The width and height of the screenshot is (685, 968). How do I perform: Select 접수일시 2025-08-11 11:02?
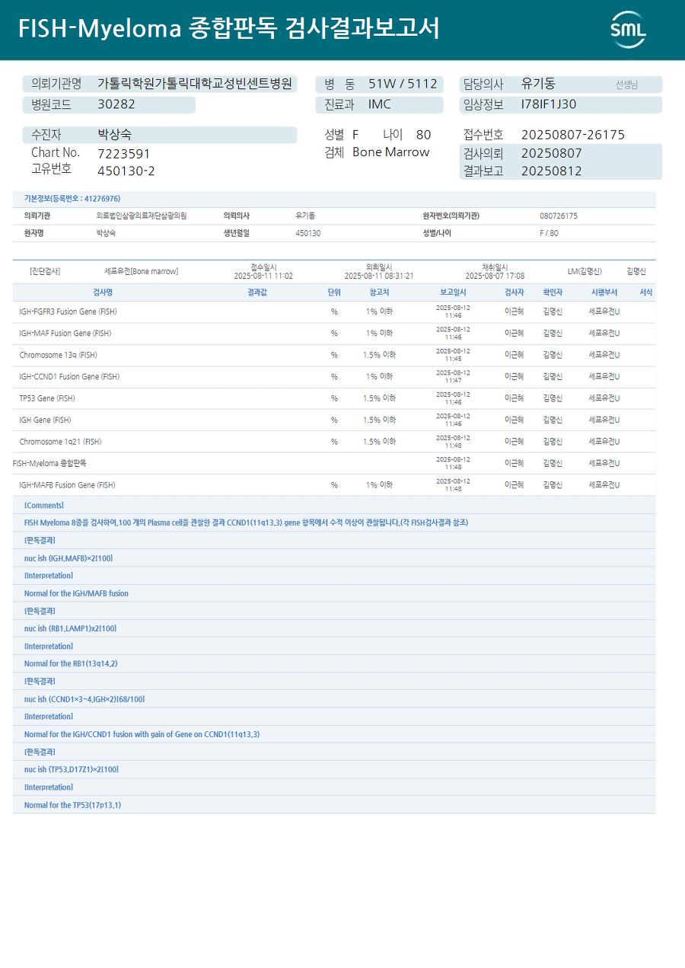pos(263,272)
